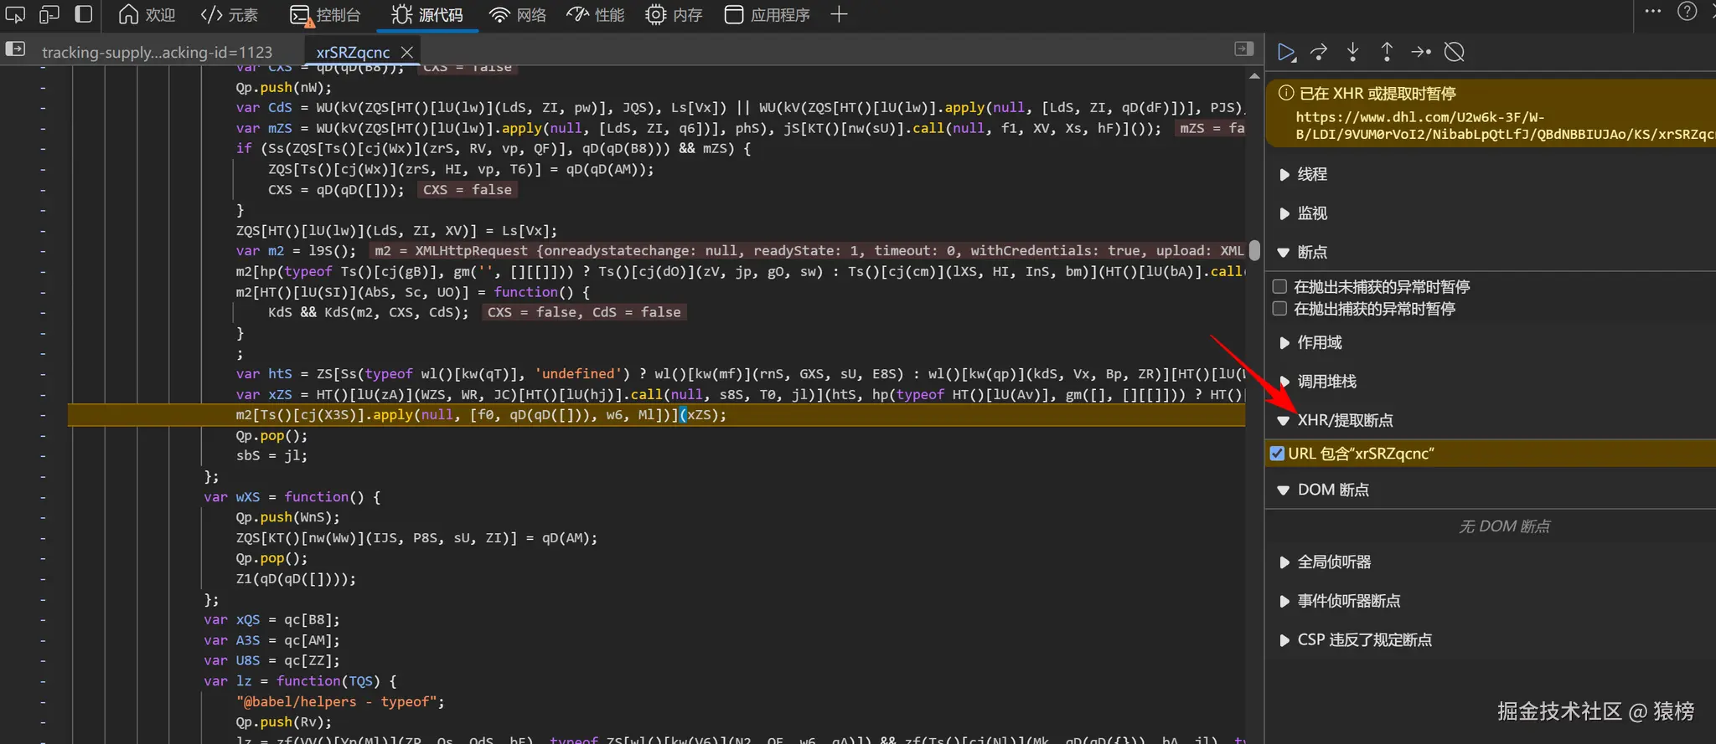Click the code editor vertical scrollbar thumb

pos(1254,250)
